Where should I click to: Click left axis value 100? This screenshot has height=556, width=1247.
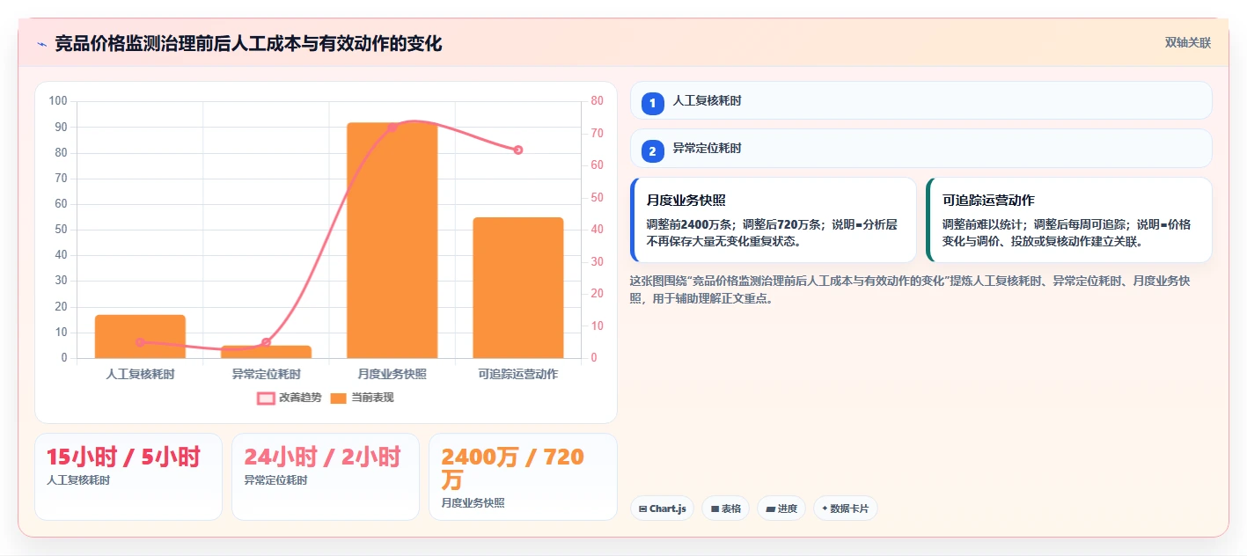pos(58,101)
